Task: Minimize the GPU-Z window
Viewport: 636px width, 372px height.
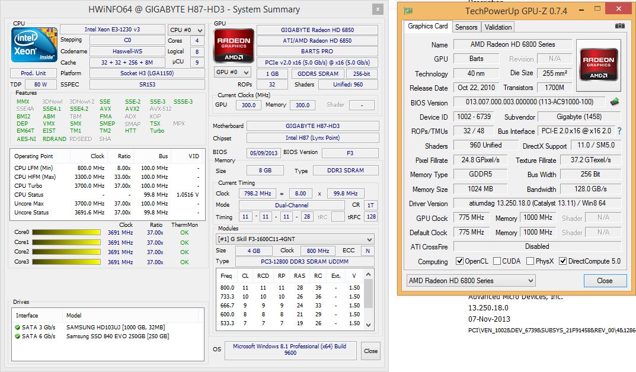Action: click(581, 9)
